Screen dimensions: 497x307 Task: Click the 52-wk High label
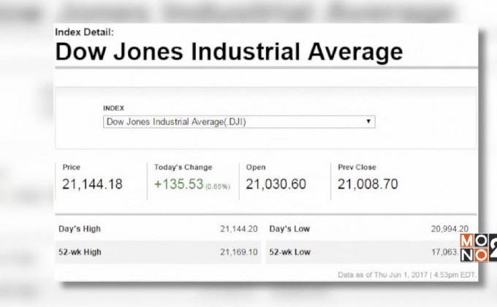tap(80, 252)
